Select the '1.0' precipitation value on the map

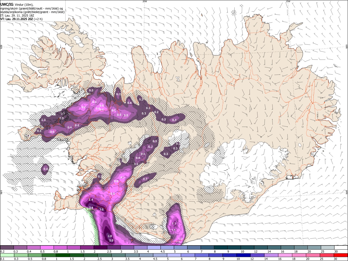pyautogui.click(x=180, y=239)
